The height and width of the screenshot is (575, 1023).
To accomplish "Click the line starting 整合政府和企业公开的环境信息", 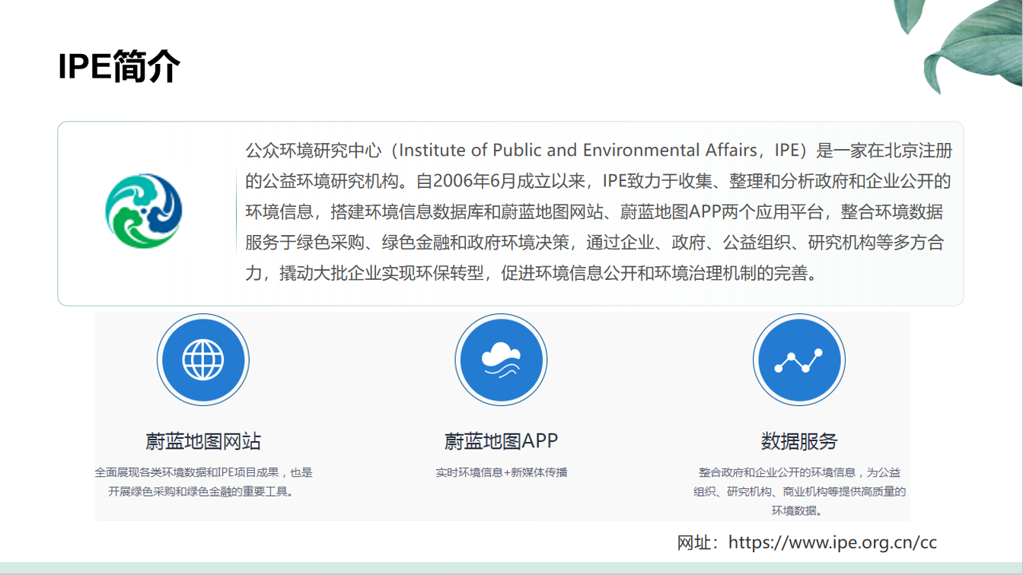I will (799, 472).
